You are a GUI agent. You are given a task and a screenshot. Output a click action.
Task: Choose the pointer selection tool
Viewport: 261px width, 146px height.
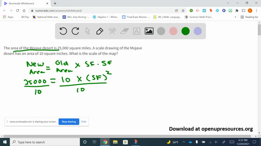(88, 31)
